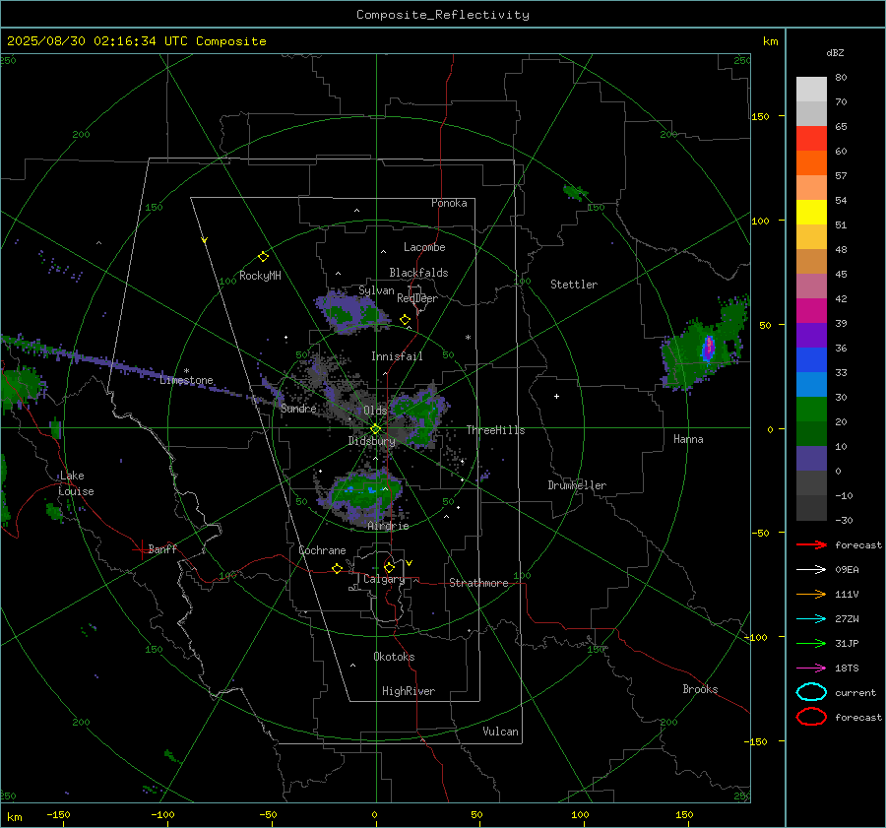Click the Vulcan town label

coord(501,732)
